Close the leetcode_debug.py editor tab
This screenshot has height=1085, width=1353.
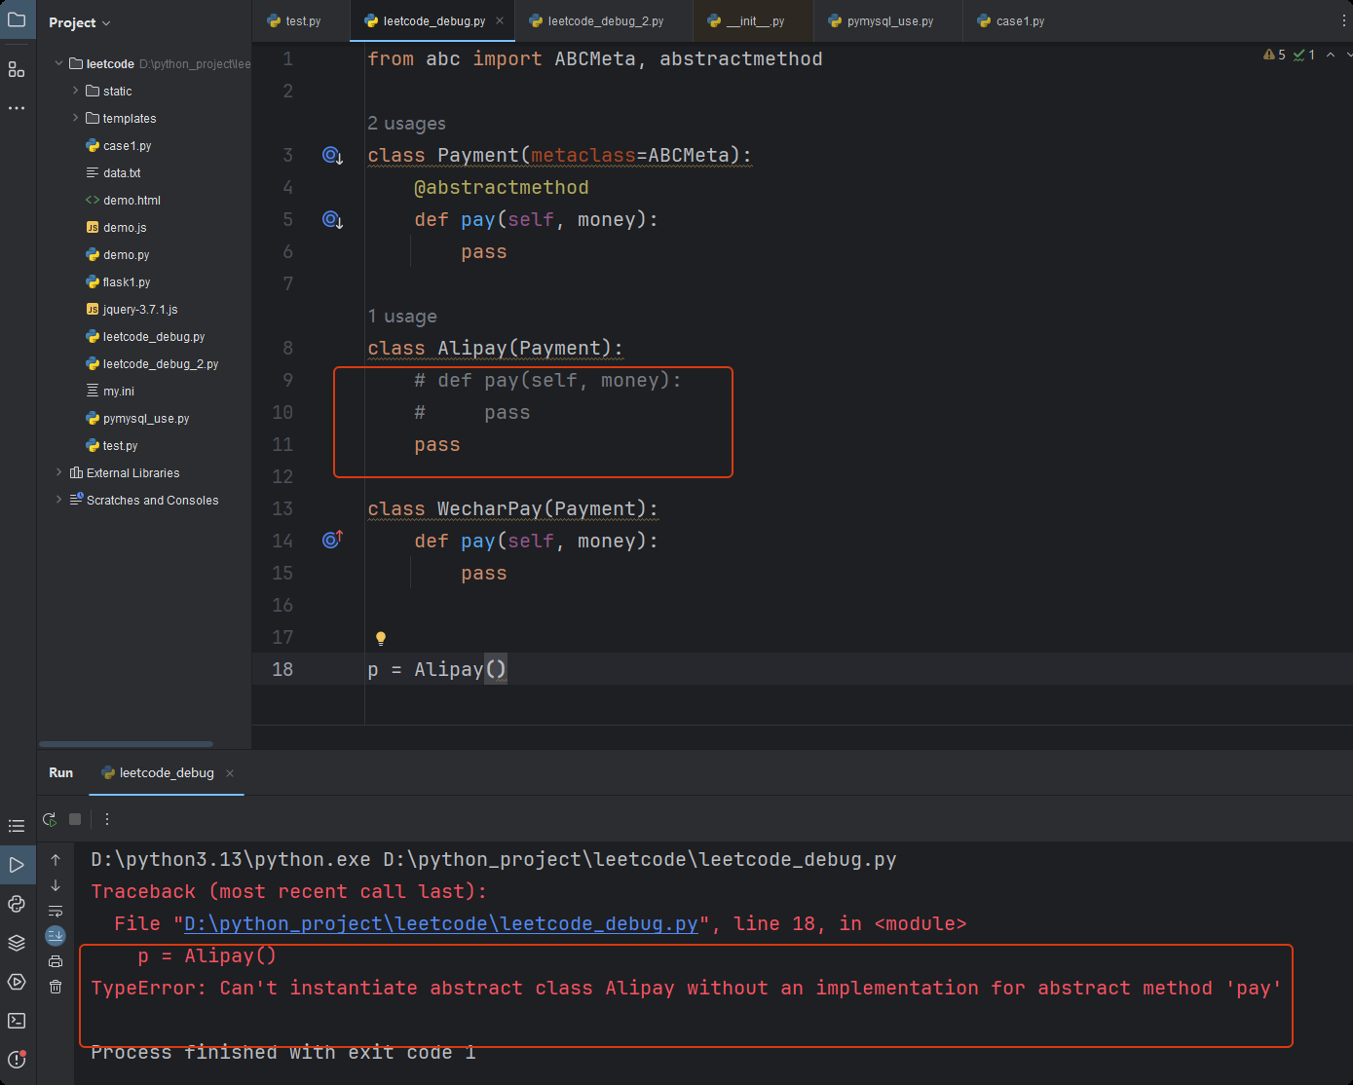tap(500, 20)
